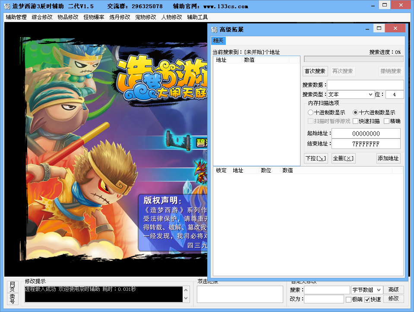Click the 改为 input field
The height and width of the screenshot is (312, 414).
click(x=324, y=299)
